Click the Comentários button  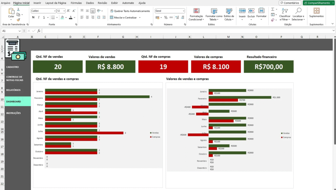click(290, 3)
